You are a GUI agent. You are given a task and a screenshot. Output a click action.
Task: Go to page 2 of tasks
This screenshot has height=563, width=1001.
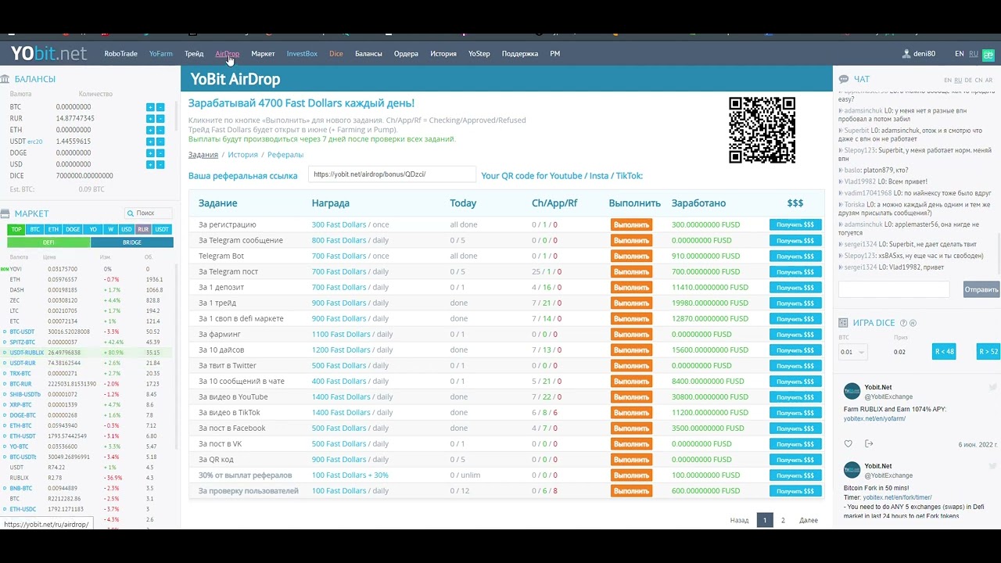[783, 520]
